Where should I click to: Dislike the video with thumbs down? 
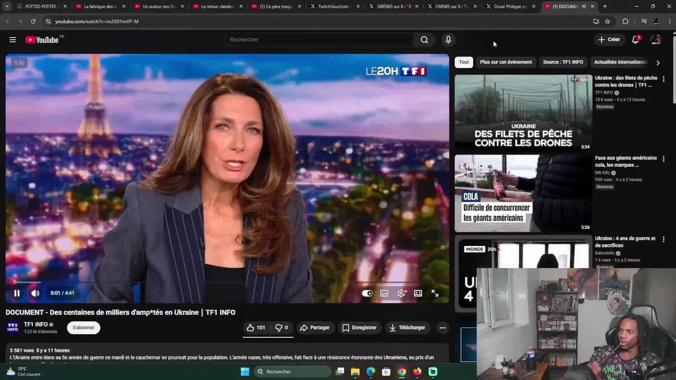[x=281, y=328]
